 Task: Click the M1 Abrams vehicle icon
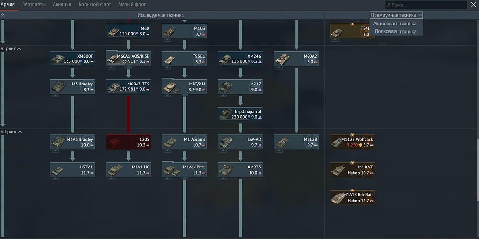169,143
